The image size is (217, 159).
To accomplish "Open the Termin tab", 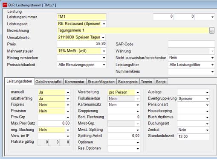I will 147,82.
